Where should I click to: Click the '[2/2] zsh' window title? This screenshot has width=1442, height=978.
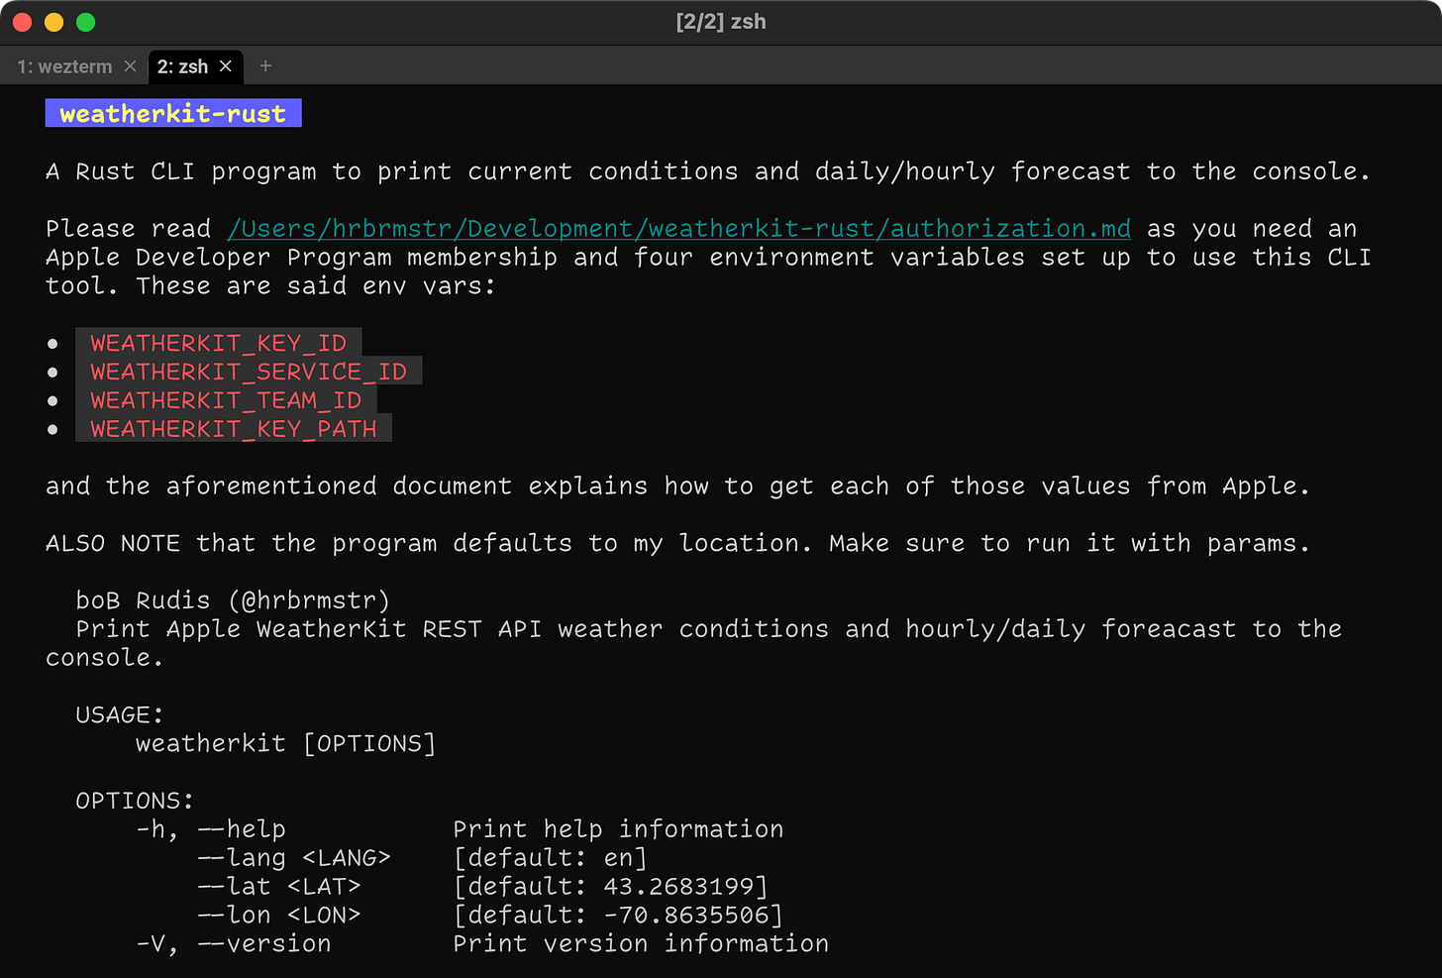pyautogui.click(x=721, y=22)
